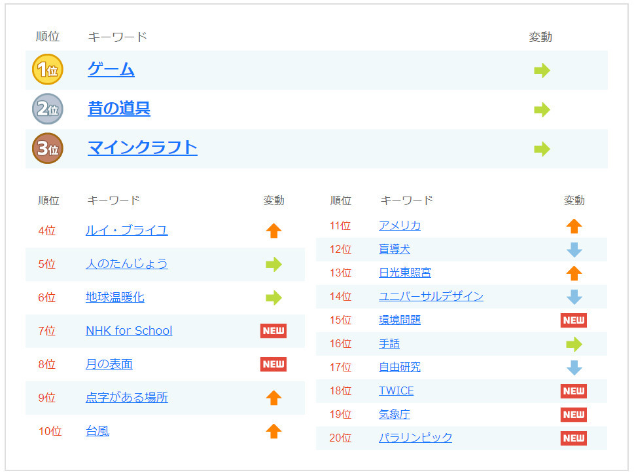The image size is (634, 475).
Task: Click the silver 2位 rank medal icon
Action: (x=48, y=109)
